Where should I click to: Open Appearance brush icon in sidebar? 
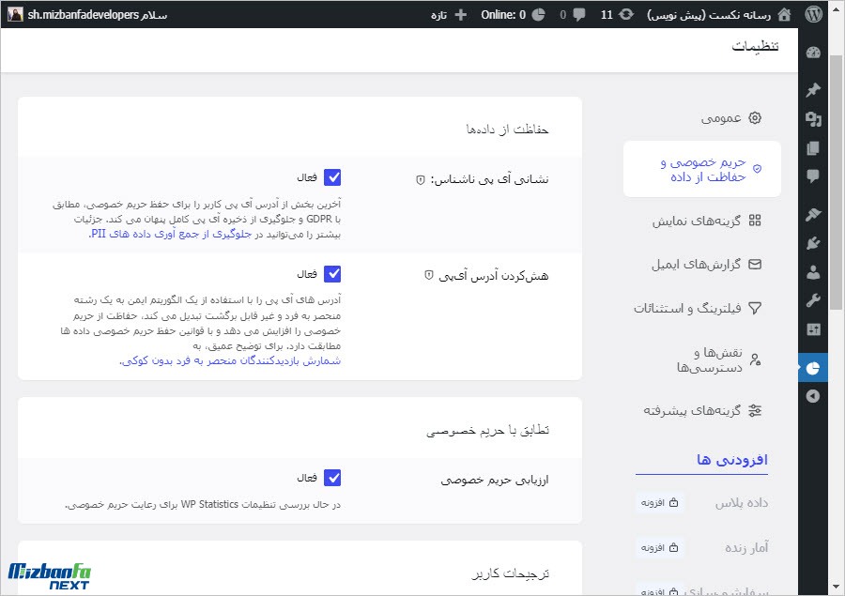(813, 215)
